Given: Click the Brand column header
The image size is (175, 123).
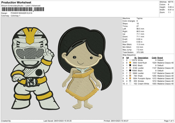Looking at the screenshot, I should tap(160, 58).
